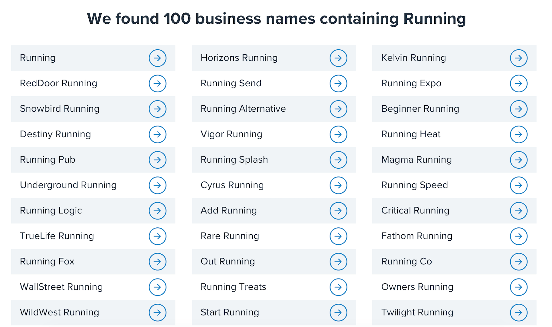
Task: Open the arrow icon for Kelvin Running
Action: [x=518, y=58]
